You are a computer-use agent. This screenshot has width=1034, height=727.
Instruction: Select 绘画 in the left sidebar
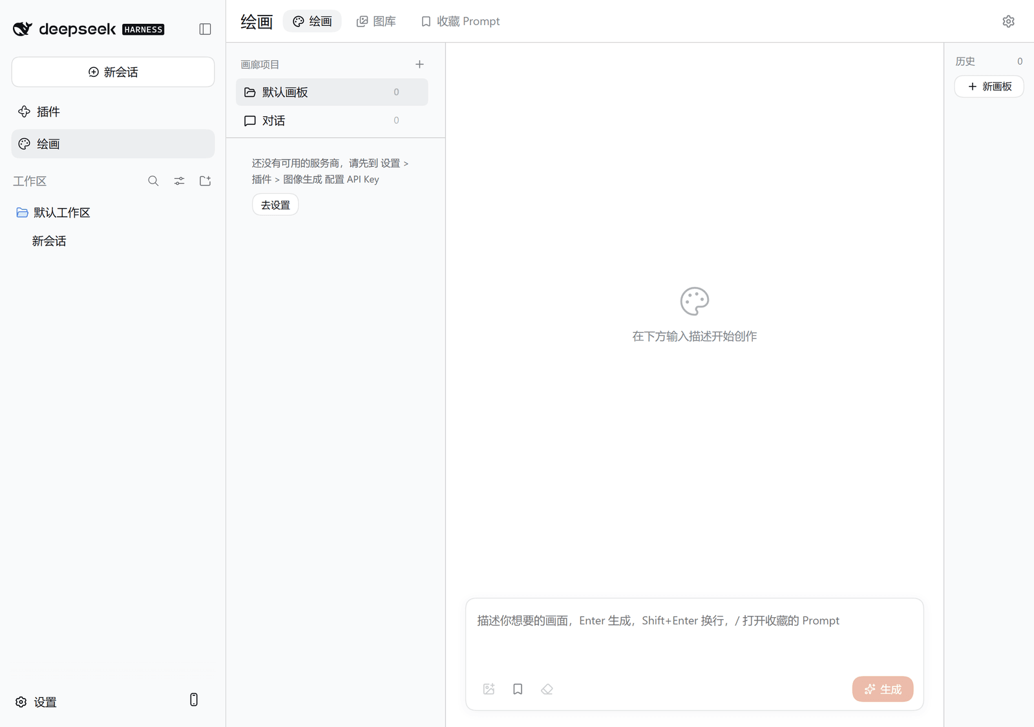pos(113,144)
